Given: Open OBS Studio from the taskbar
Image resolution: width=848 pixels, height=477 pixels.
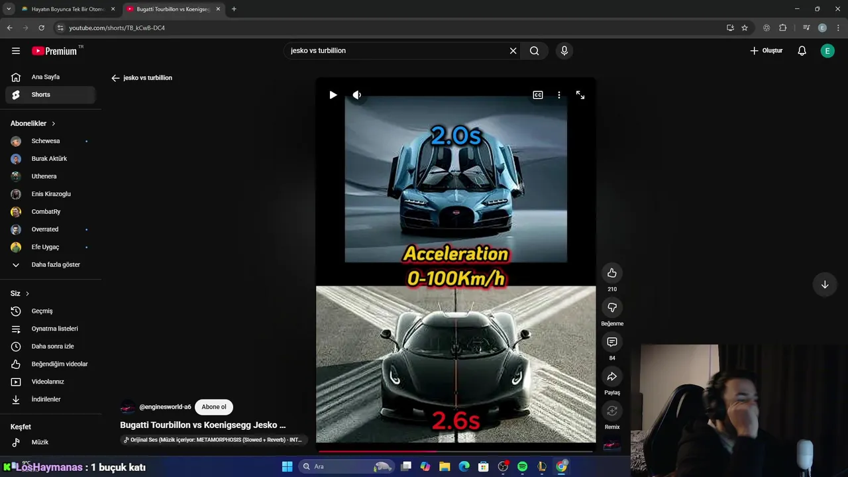Looking at the screenshot, I should coord(503,466).
